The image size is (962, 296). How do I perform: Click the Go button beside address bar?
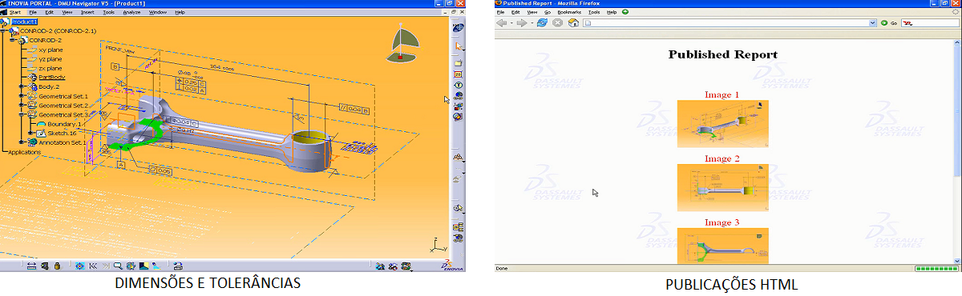coord(888,22)
